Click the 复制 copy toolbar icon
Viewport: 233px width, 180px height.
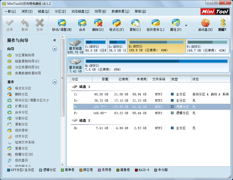pos(135,23)
